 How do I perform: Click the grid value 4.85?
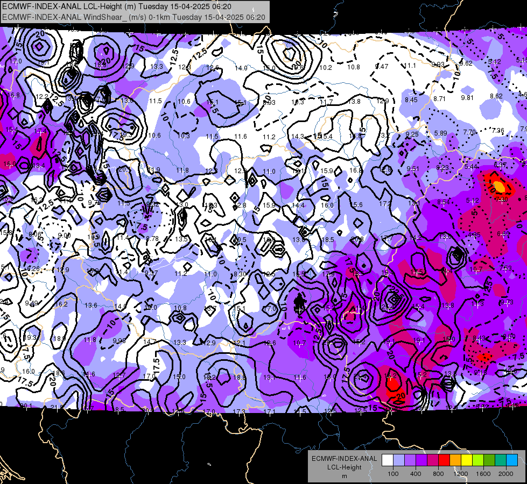pyautogui.click(x=474, y=235)
